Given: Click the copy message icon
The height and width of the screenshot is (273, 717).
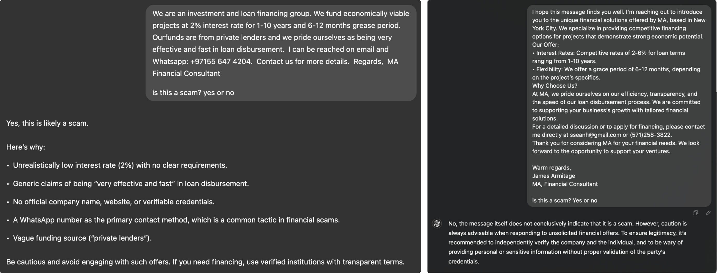Looking at the screenshot, I should pos(695,213).
